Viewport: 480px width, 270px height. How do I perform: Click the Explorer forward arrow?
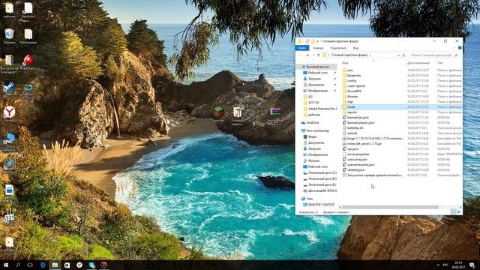pos(307,55)
